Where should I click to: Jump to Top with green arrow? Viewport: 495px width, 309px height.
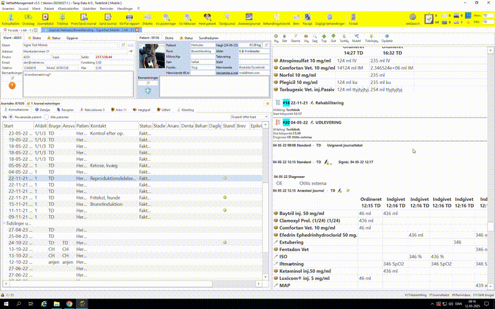coord(324,38)
